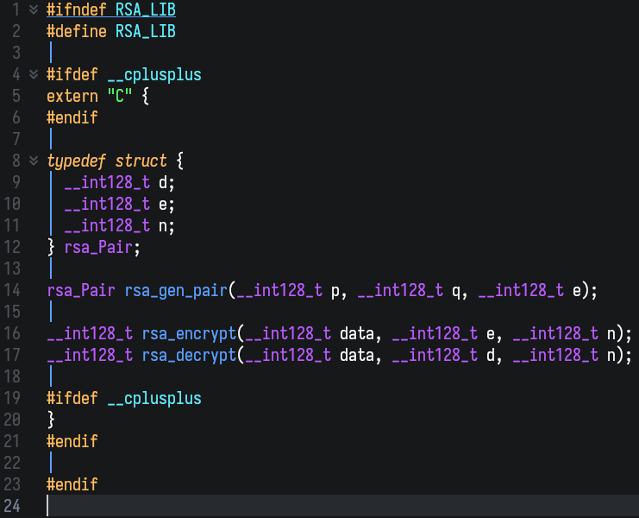Screen dimensions: 639x518
Task: Click the __int128_t return type on line 17
Action: coord(90,355)
